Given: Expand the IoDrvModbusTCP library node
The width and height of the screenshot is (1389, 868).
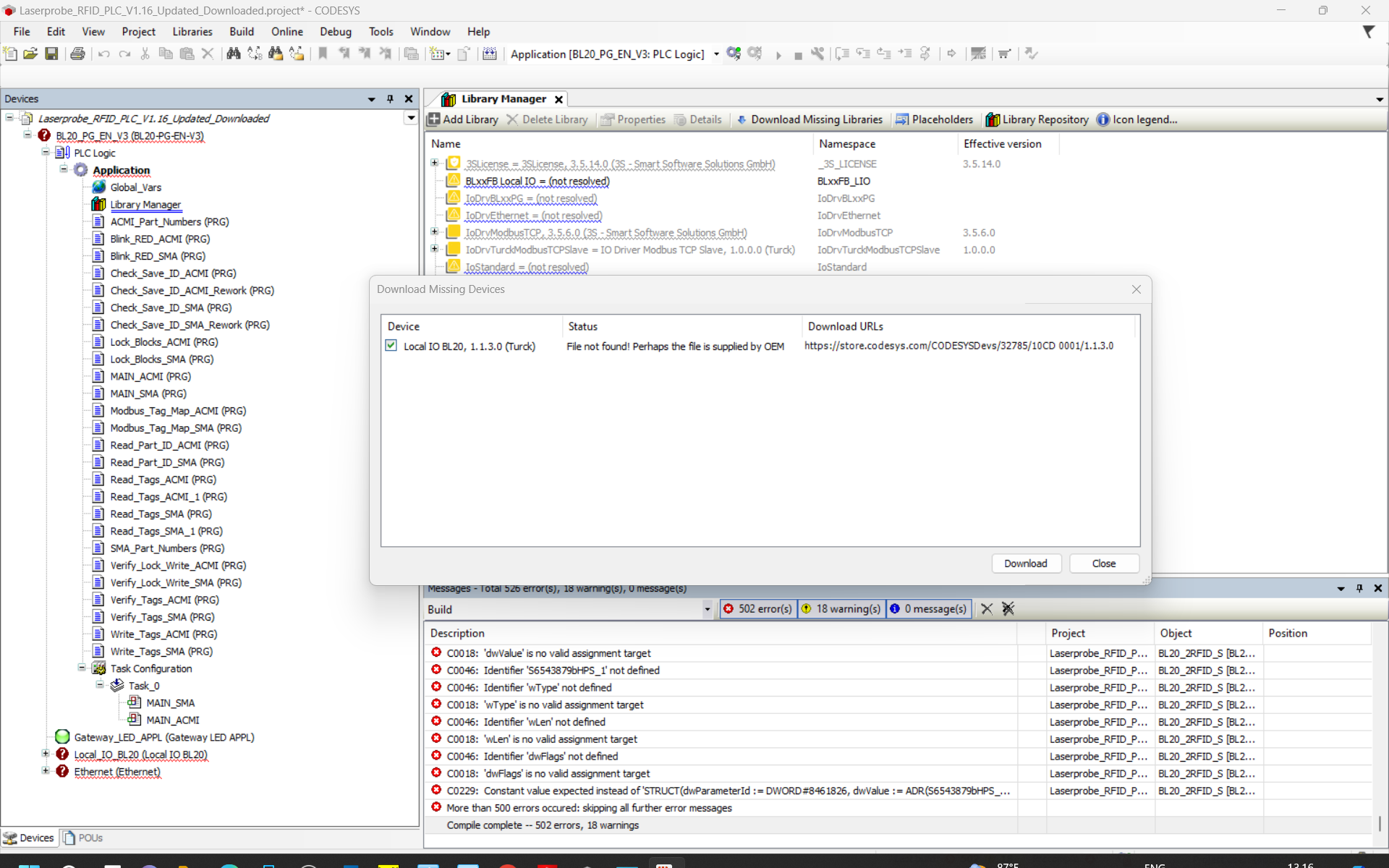Looking at the screenshot, I should (434, 231).
